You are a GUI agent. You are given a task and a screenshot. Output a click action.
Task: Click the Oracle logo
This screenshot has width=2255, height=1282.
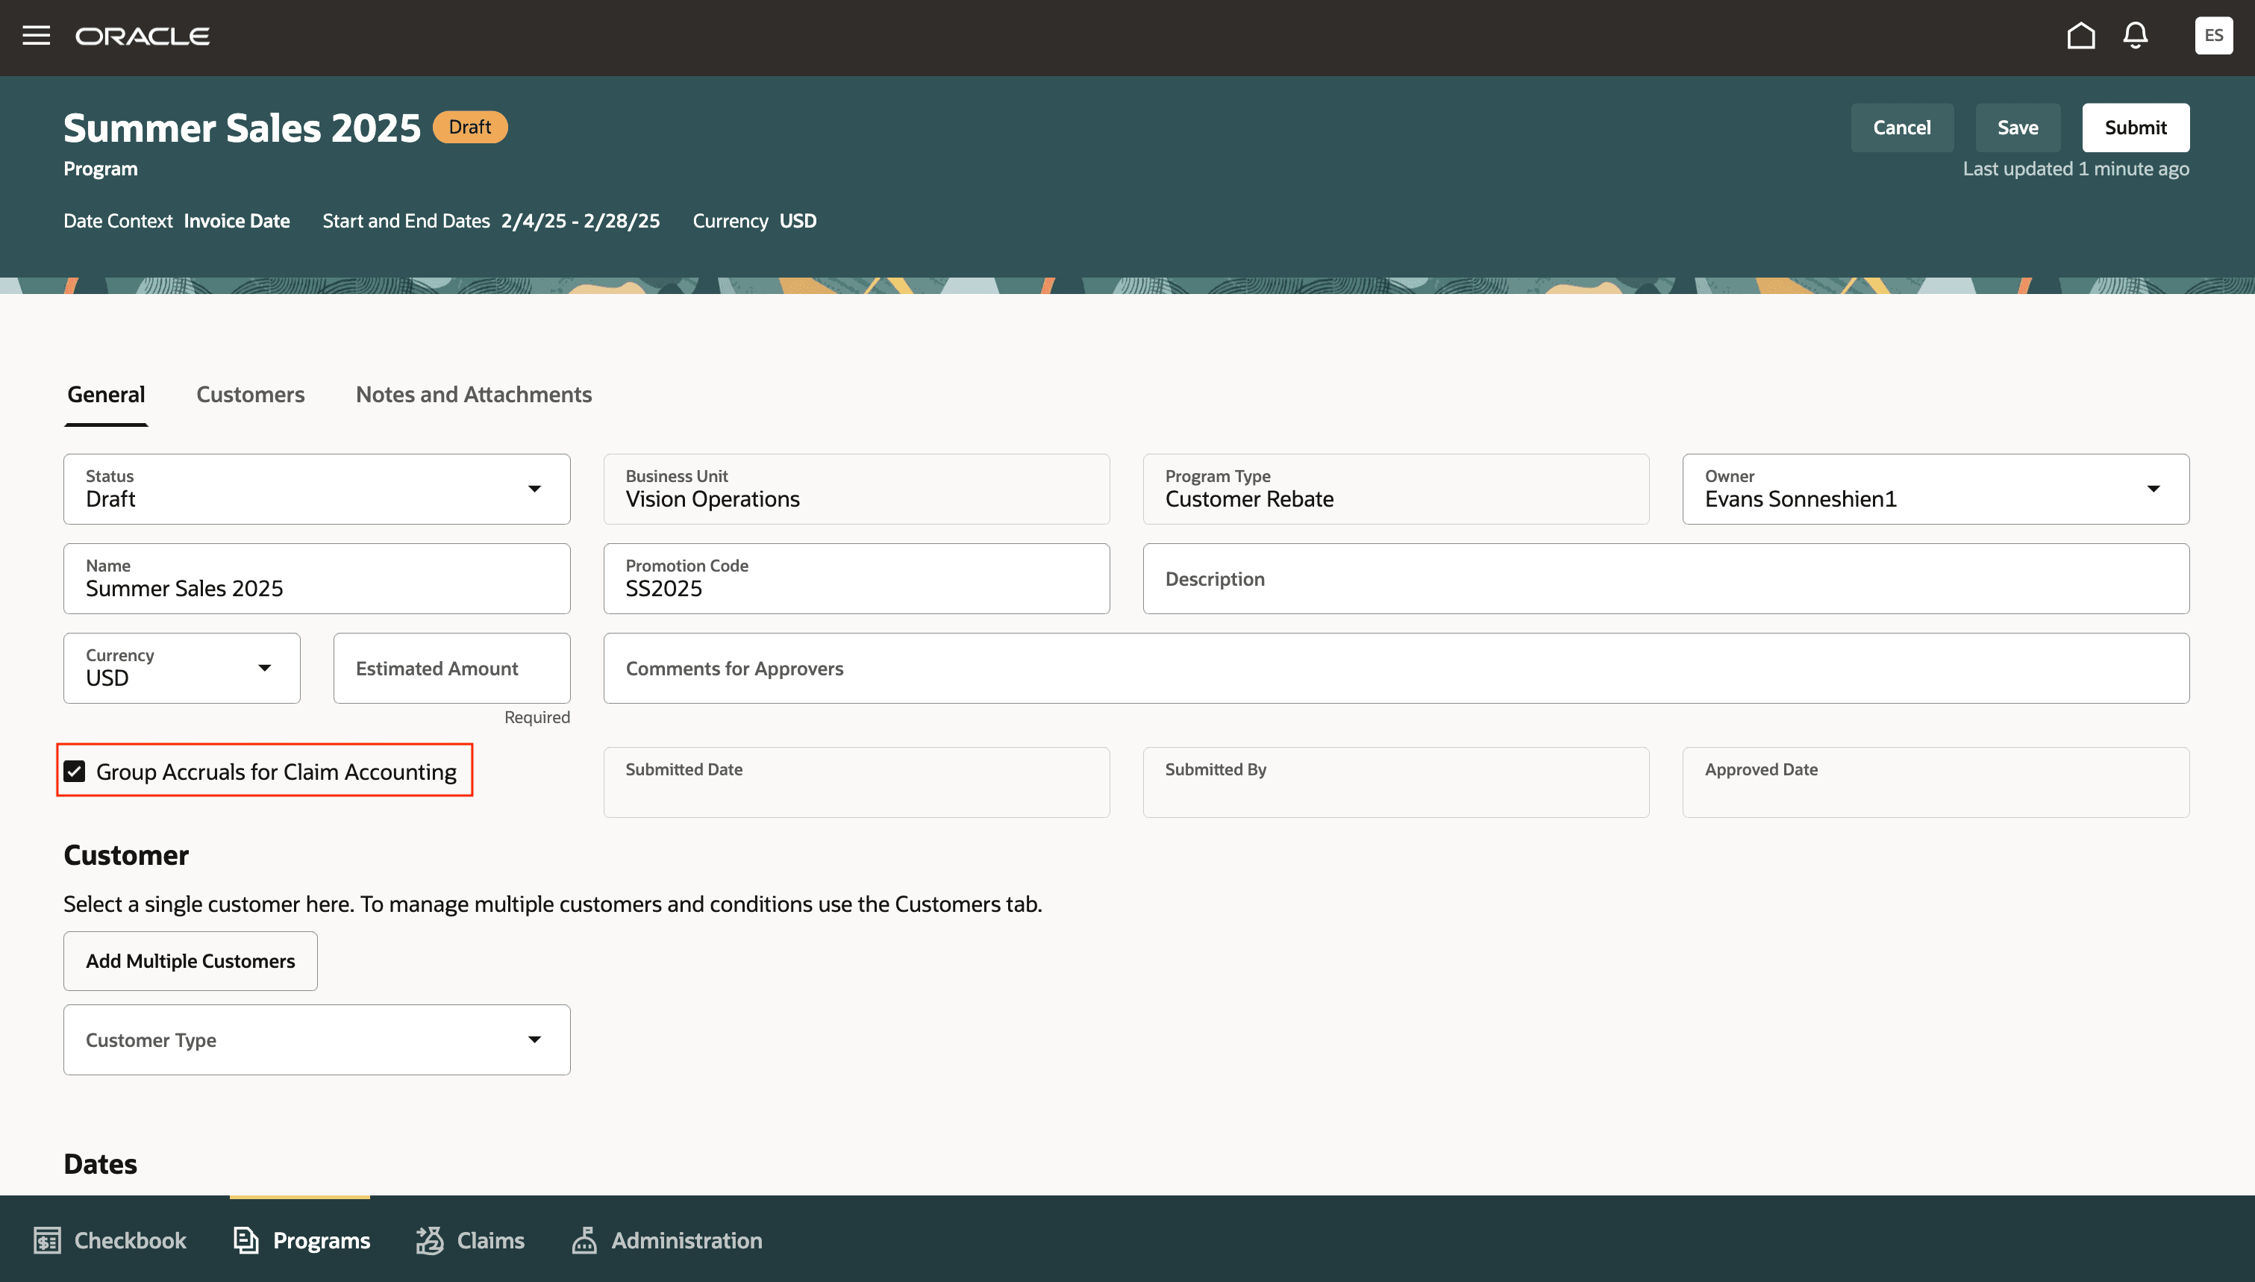point(143,36)
